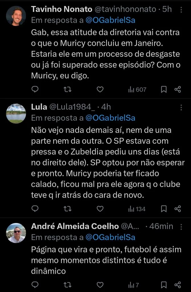
Task: Reply to Lula1984_'s tweet
Action: pos(35,209)
